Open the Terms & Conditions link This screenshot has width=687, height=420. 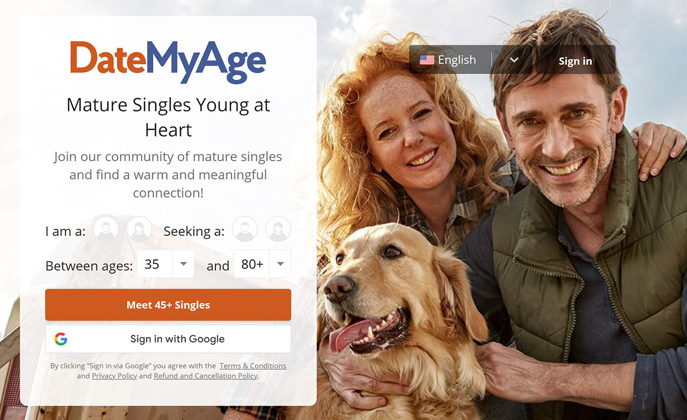tap(253, 366)
